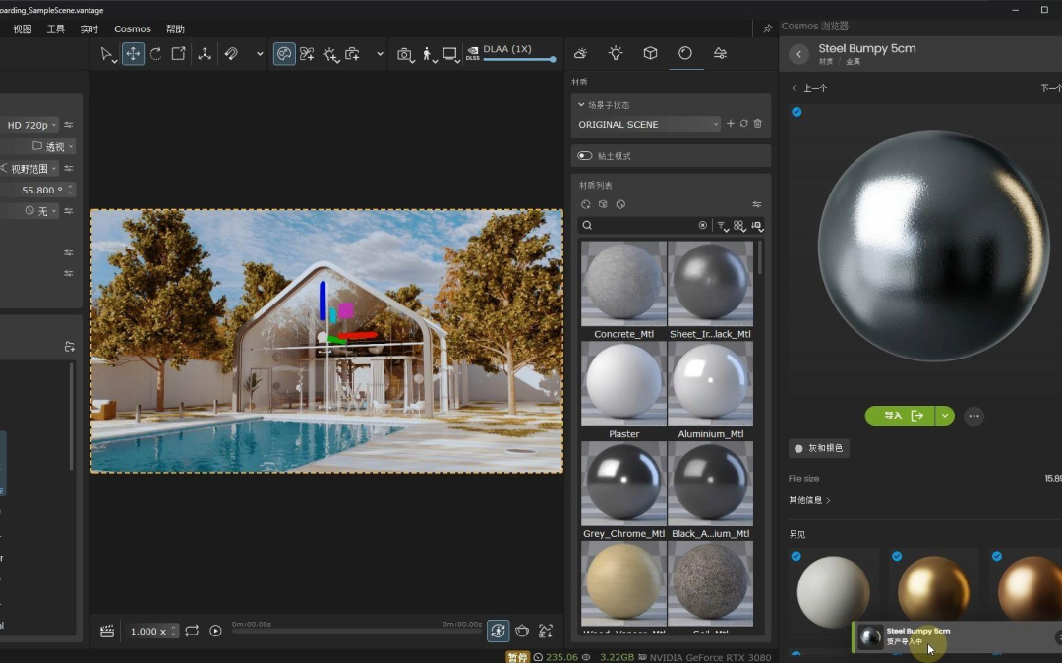Click the 55.800 field of view value
Screen dimensions: 1062x663
tap(42, 191)
